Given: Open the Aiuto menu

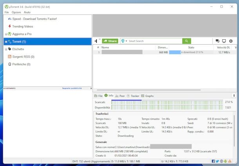Looking at the screenshot, I should point(27,12).
